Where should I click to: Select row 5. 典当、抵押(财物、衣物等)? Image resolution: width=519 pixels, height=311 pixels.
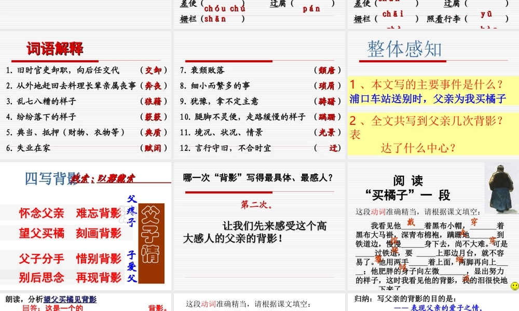coord(86,132)
